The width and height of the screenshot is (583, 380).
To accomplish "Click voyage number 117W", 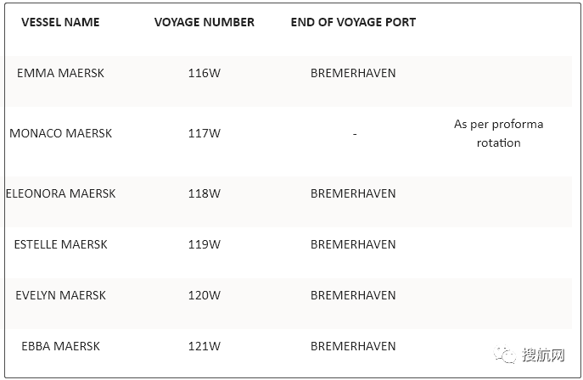I will tap(204, 133).
